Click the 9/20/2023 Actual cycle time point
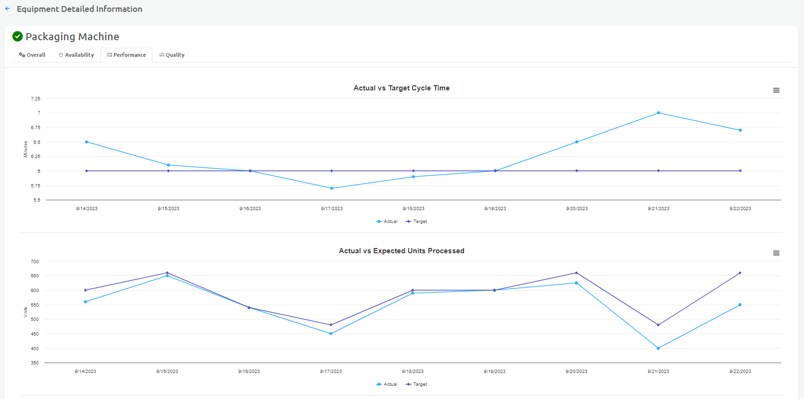The height and width of the screenshot is (399, 804). pyautogui.click(x=576, y=142)
